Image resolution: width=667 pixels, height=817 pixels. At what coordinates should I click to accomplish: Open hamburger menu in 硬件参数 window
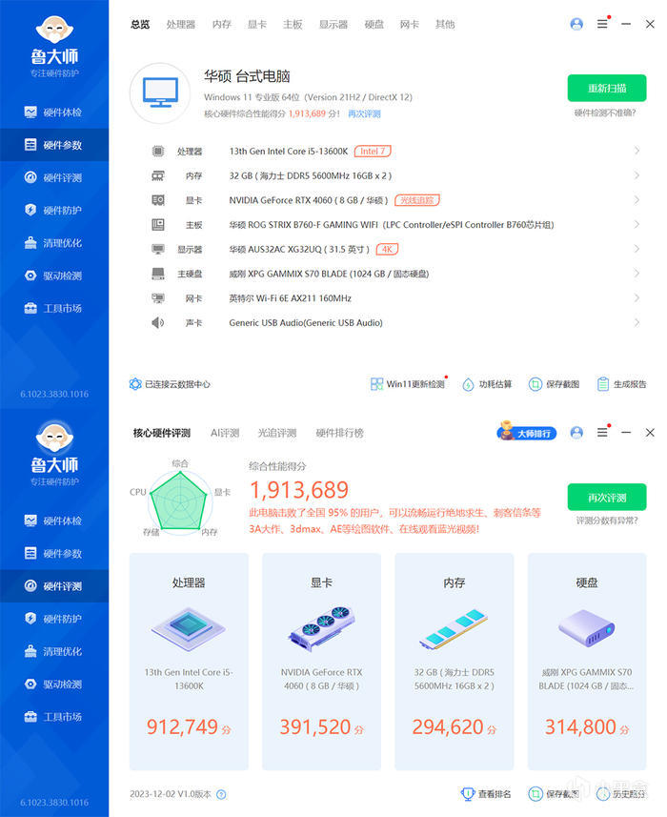click(x=602, y=24)
